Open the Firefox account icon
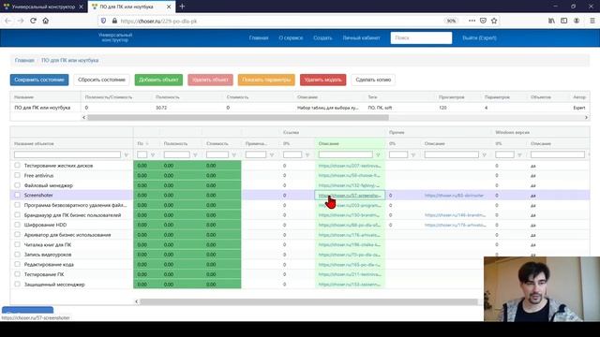Image resolution: width=600 pixels, height=337 pixels. tap(577, 21)
